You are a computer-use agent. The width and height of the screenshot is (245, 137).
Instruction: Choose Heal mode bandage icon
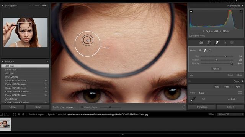point(205,50)
